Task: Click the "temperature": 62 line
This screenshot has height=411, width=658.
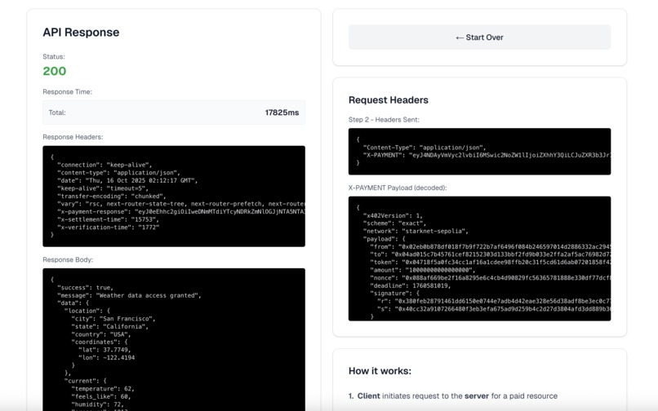Action: pyautogui.click(x=103, y=389)
